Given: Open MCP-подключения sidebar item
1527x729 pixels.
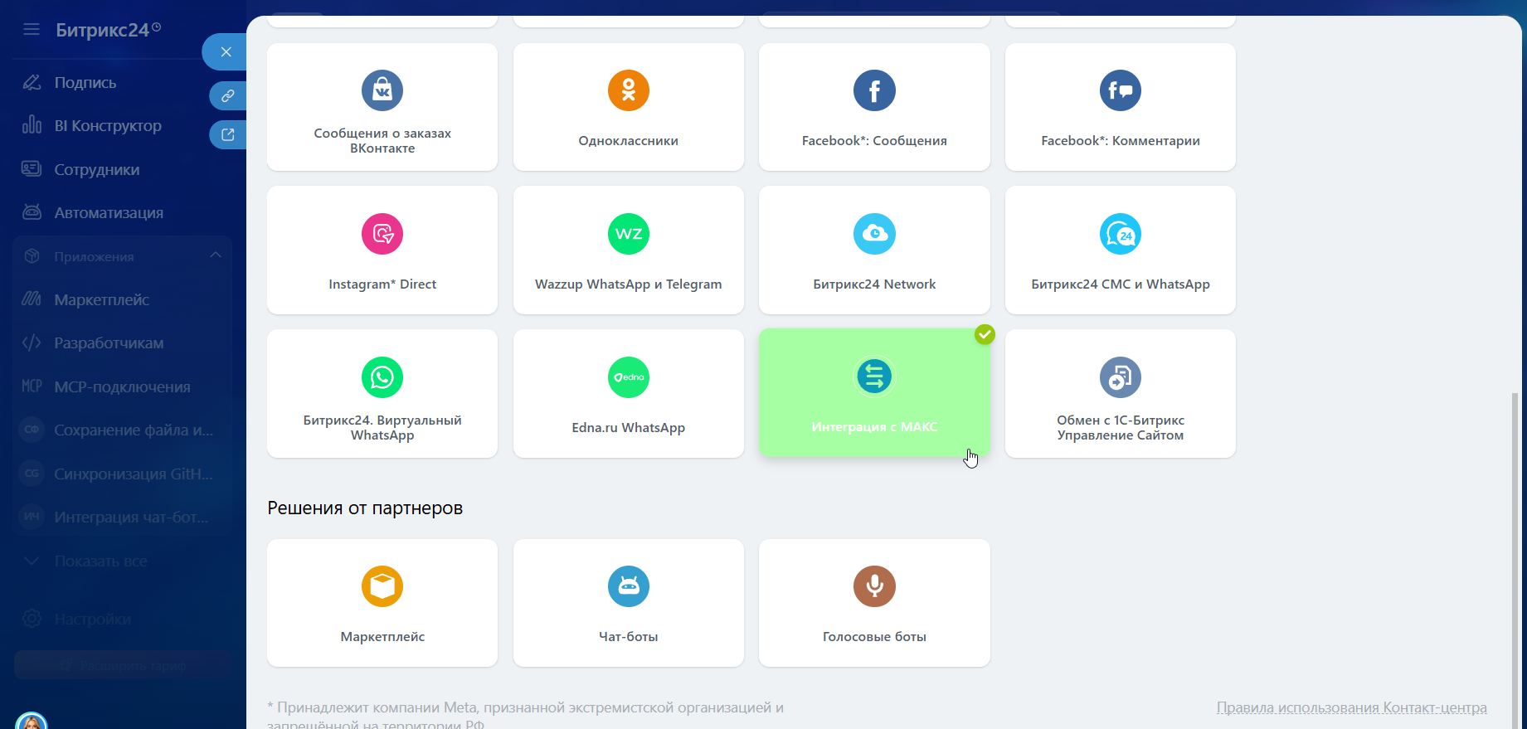Looking at the screenshot, I should [122, 386].
